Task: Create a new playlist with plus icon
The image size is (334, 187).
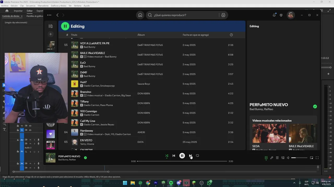Action: pyautogui.click(x=51, y=34)
